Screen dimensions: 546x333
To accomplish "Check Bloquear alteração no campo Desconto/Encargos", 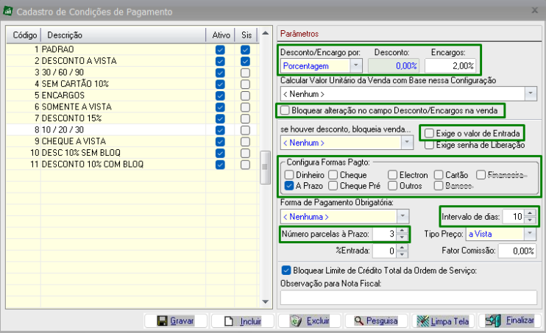I will tap(285, 110).
